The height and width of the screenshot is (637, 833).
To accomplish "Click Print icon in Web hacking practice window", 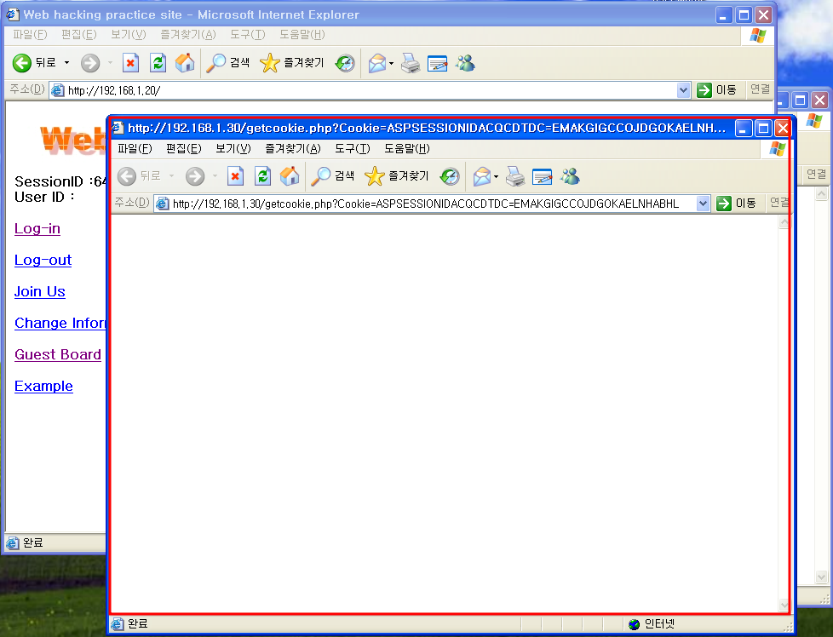I will click(411, 63).
